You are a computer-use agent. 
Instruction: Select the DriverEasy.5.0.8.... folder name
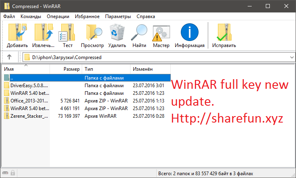pos(29,85)
